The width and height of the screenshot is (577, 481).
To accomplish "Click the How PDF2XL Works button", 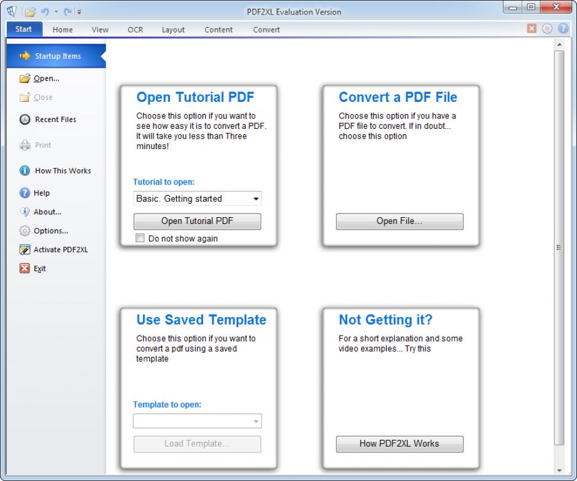I will pyautogui.click(x=399, y=444).
